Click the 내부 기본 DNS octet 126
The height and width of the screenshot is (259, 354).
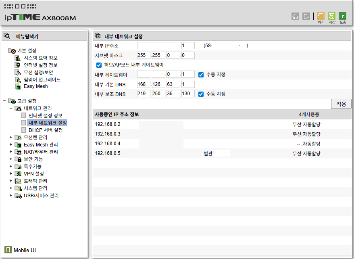tap(158, 84)
